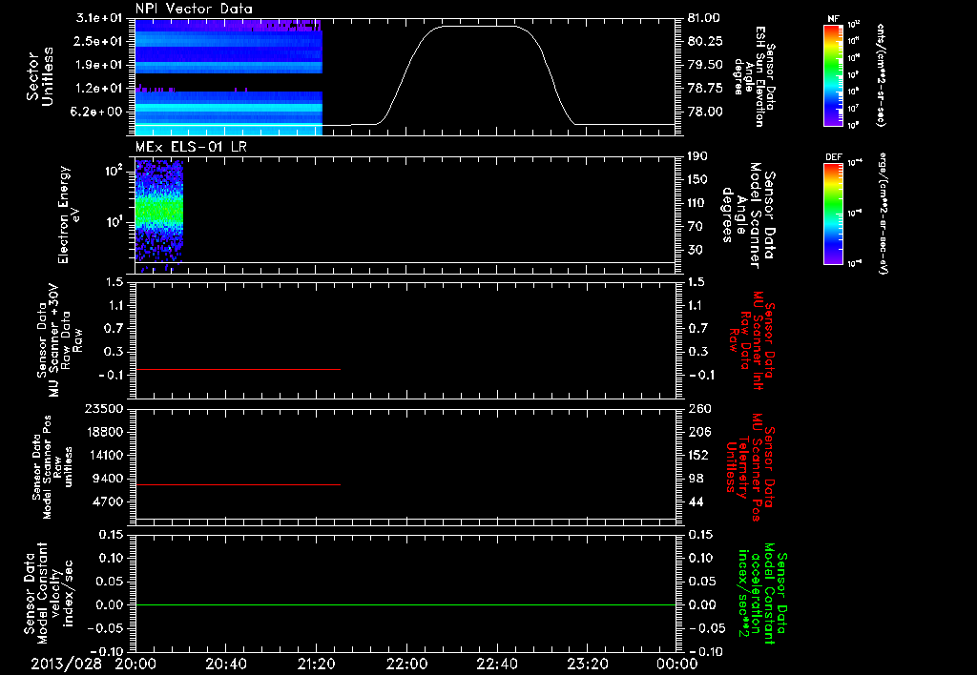Click the 4700 scanner position tick value
The width and height of the screenshot is (977, 675).
coord(107,501)
